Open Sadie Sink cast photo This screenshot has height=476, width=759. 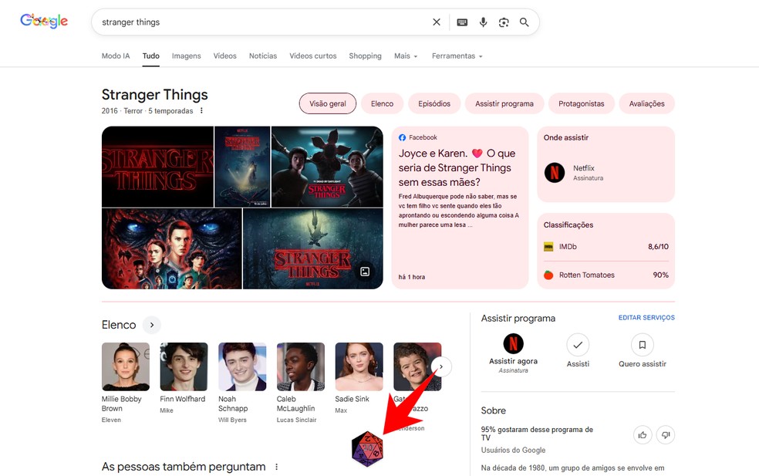359,366
